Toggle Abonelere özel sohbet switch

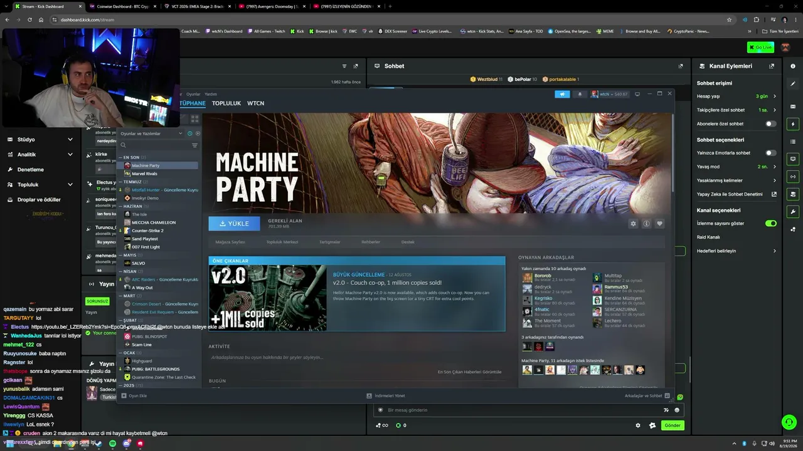[x=771, y=124]
